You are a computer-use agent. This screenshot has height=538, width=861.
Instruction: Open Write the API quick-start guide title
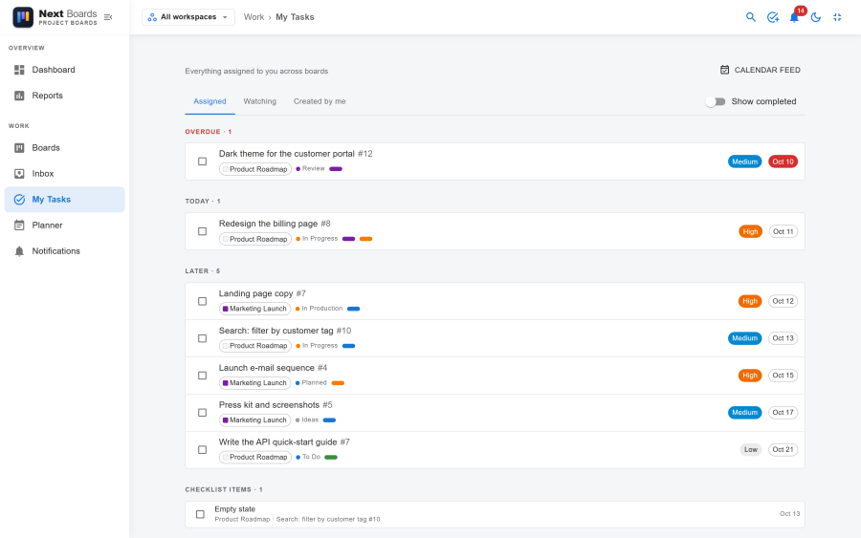(277, 442)
